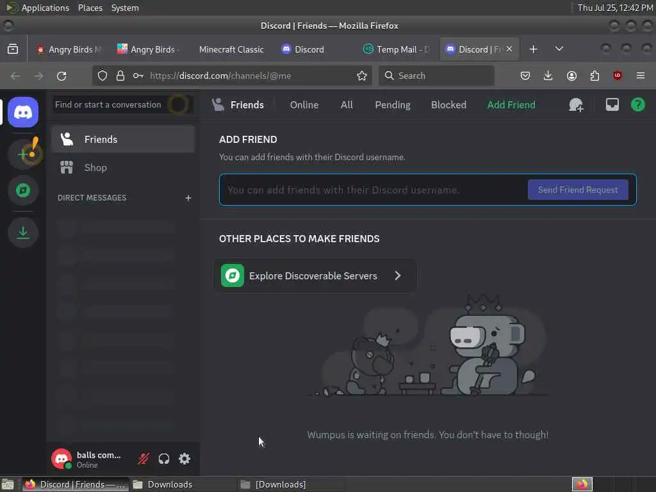
Task: Switch to the Blocked friends tab
Action: tap(448, 104)
